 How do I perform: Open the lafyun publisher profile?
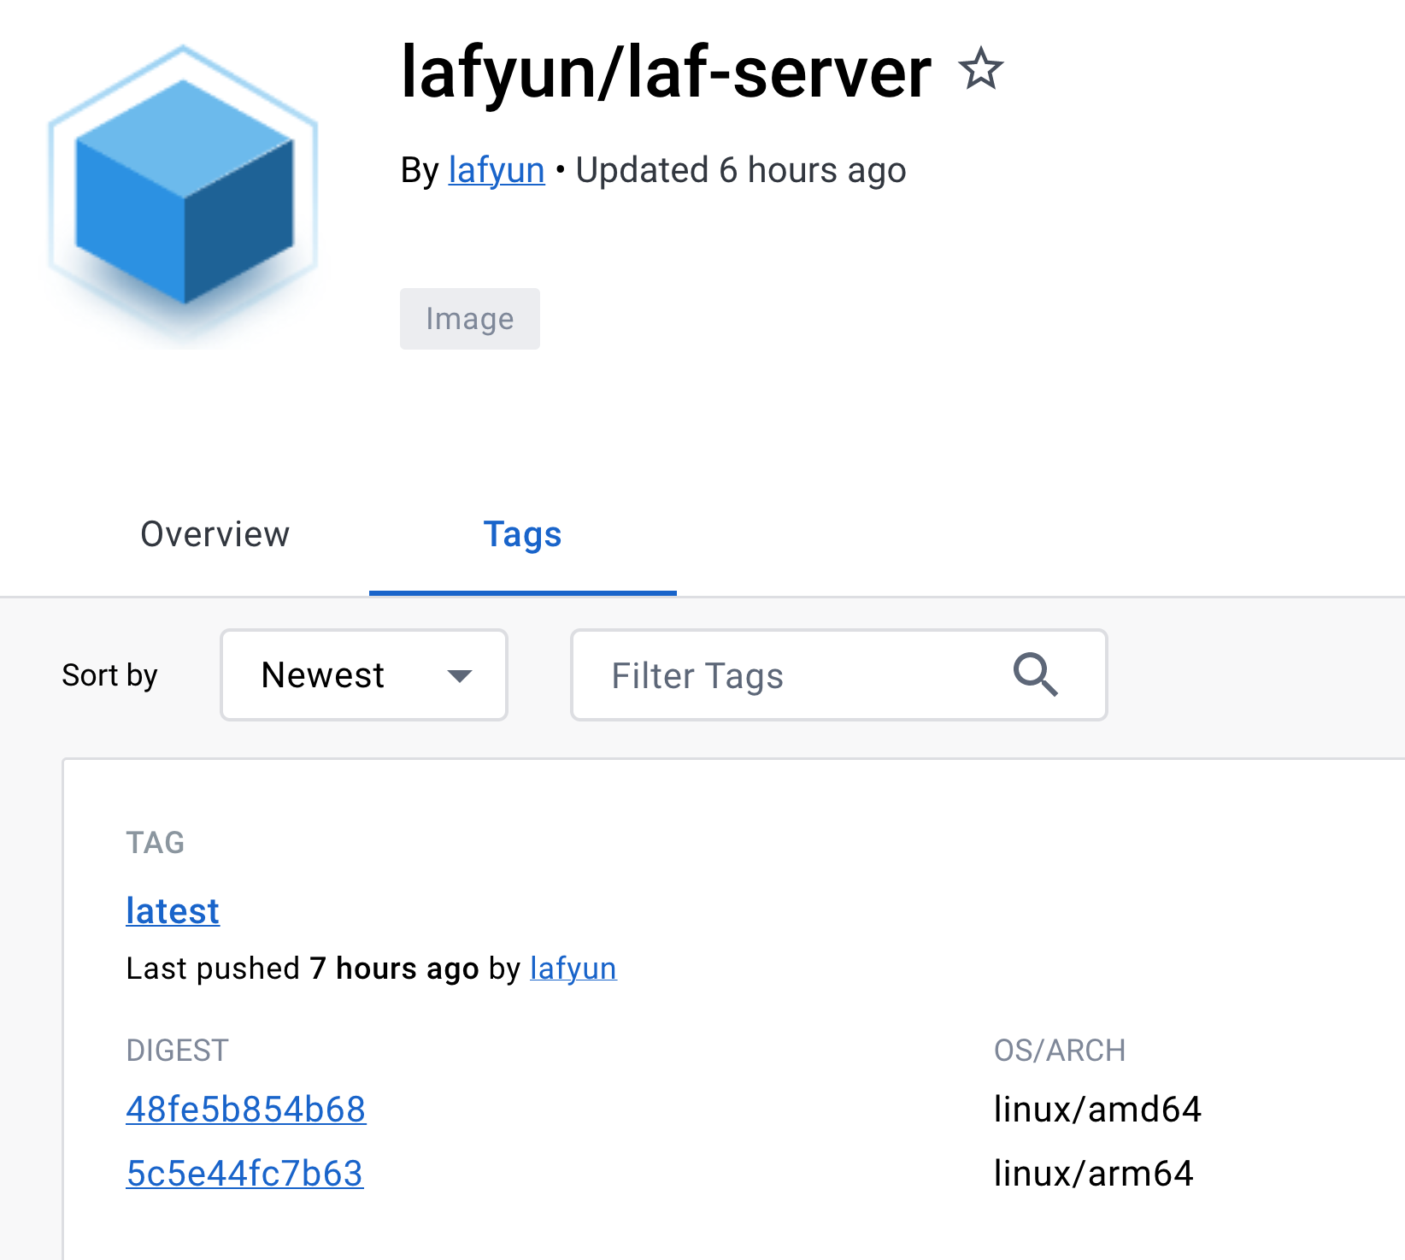coord(496,169)
